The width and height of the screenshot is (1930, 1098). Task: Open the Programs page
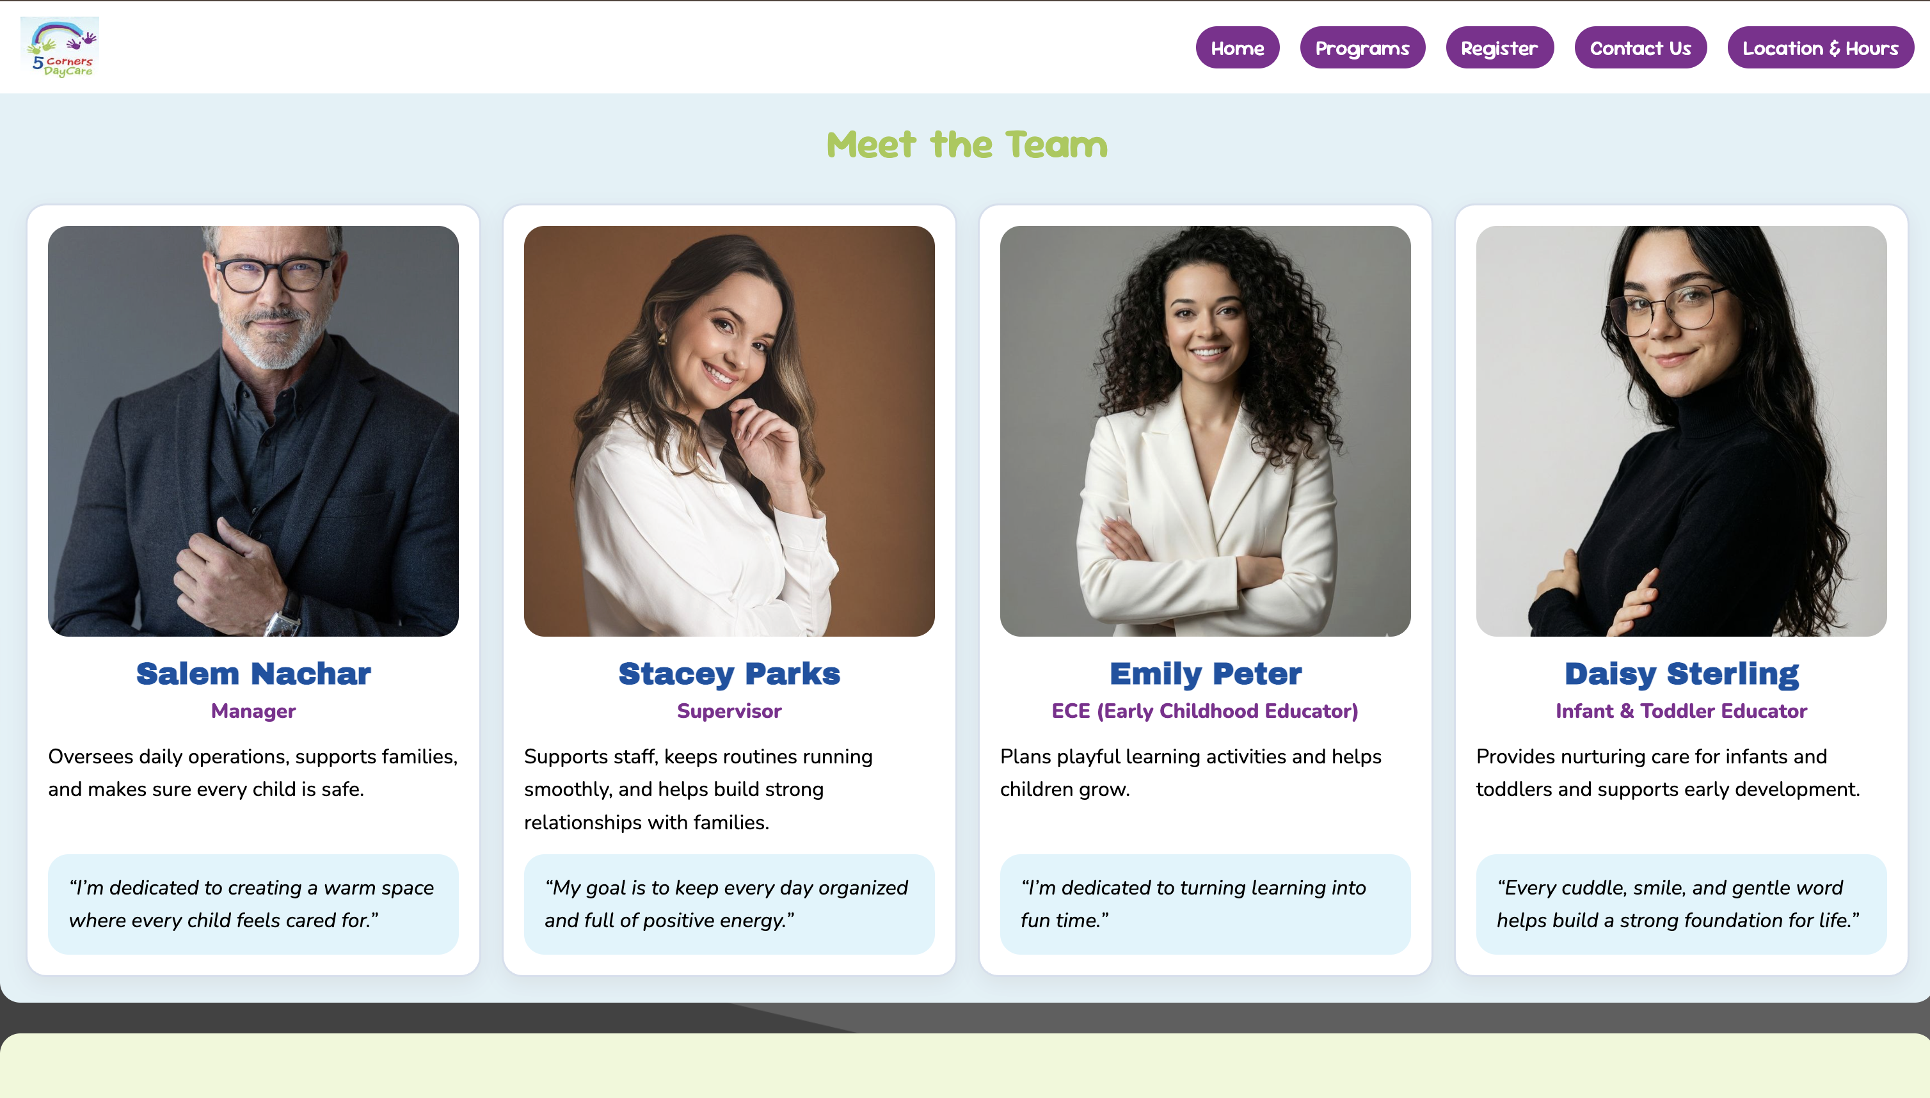(x=1362, y=48)
